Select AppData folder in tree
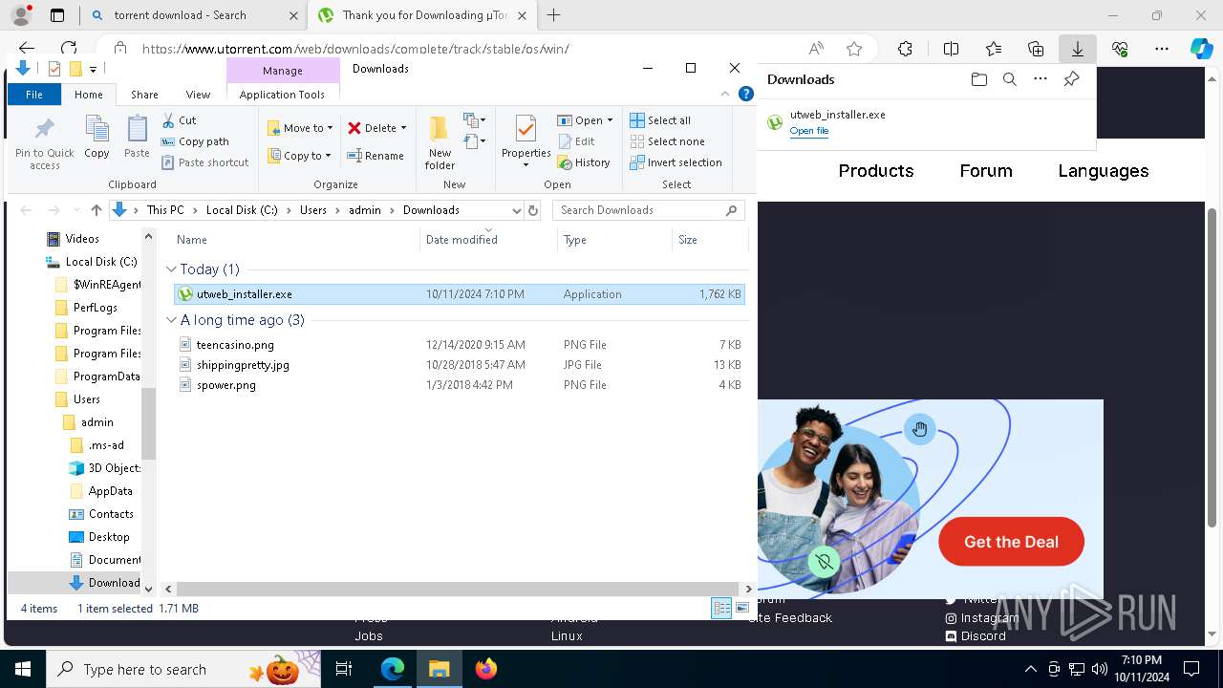The height and width of the screenshot is (688, 1223). [x=111, y=491]
